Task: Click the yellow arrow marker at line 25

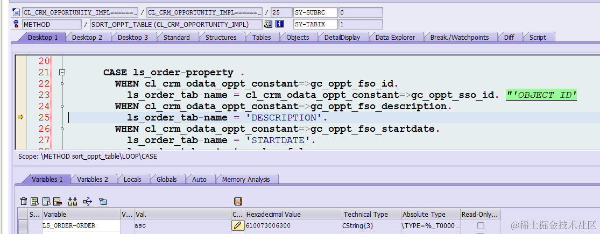Action: pyautogui.click(x=20, y=117)
